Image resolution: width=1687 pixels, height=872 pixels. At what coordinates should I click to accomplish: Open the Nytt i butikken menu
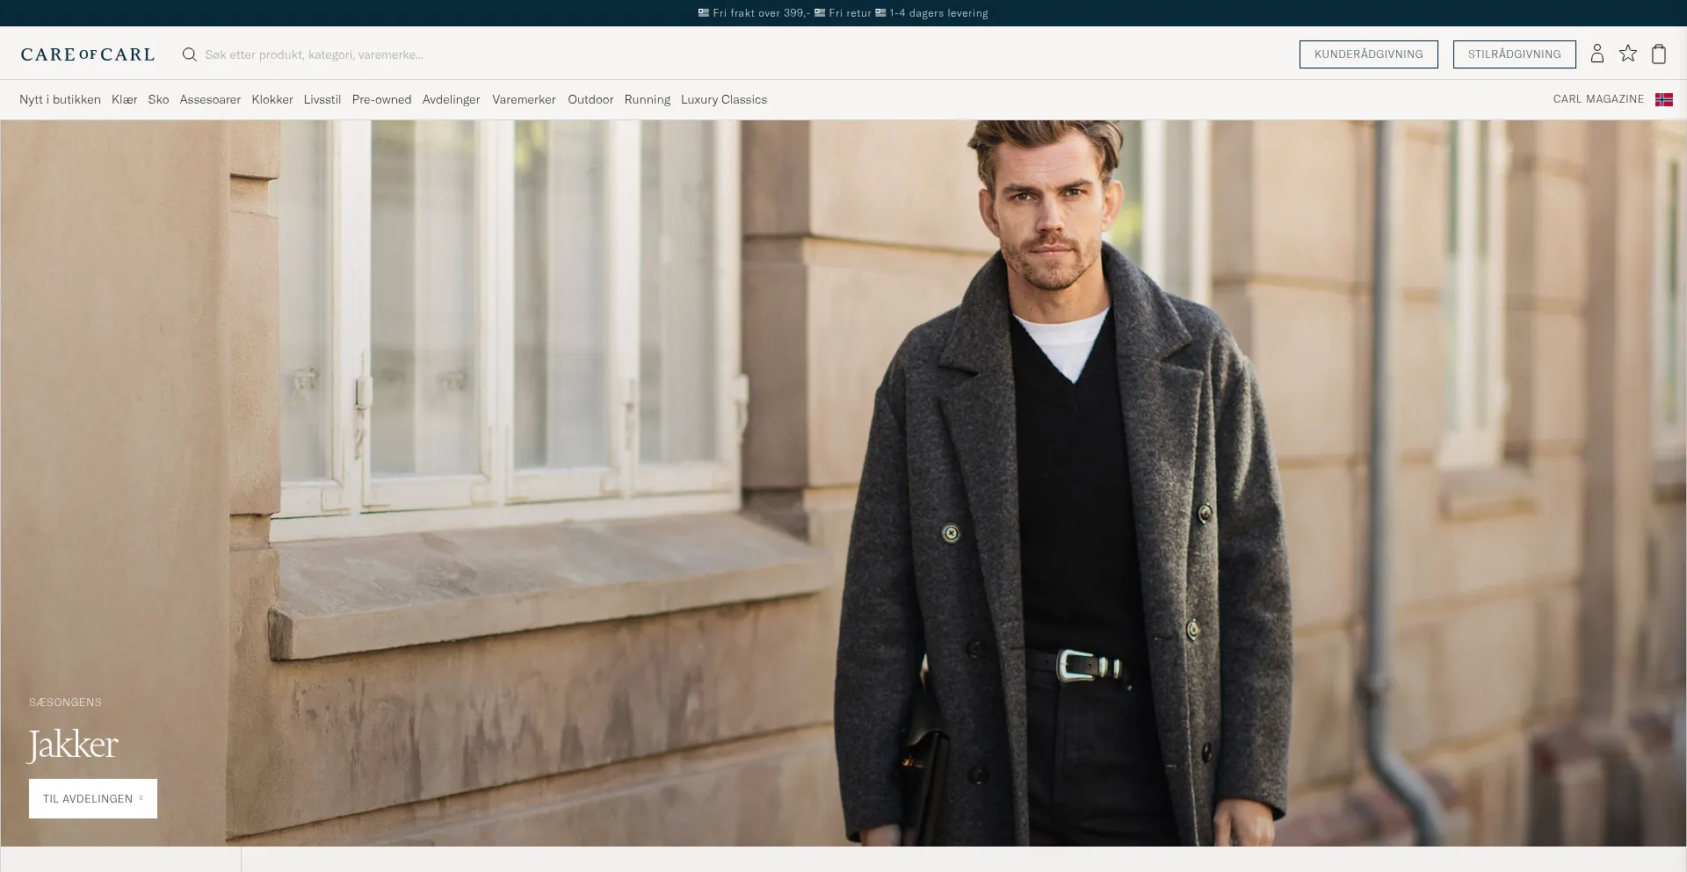click(60, 99)
